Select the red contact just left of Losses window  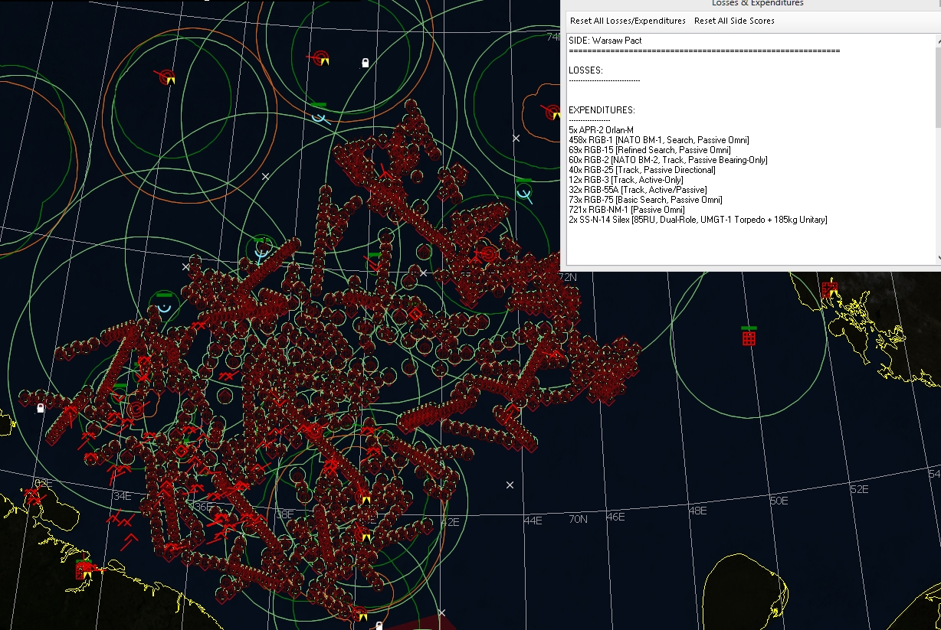tap(552, 112)
